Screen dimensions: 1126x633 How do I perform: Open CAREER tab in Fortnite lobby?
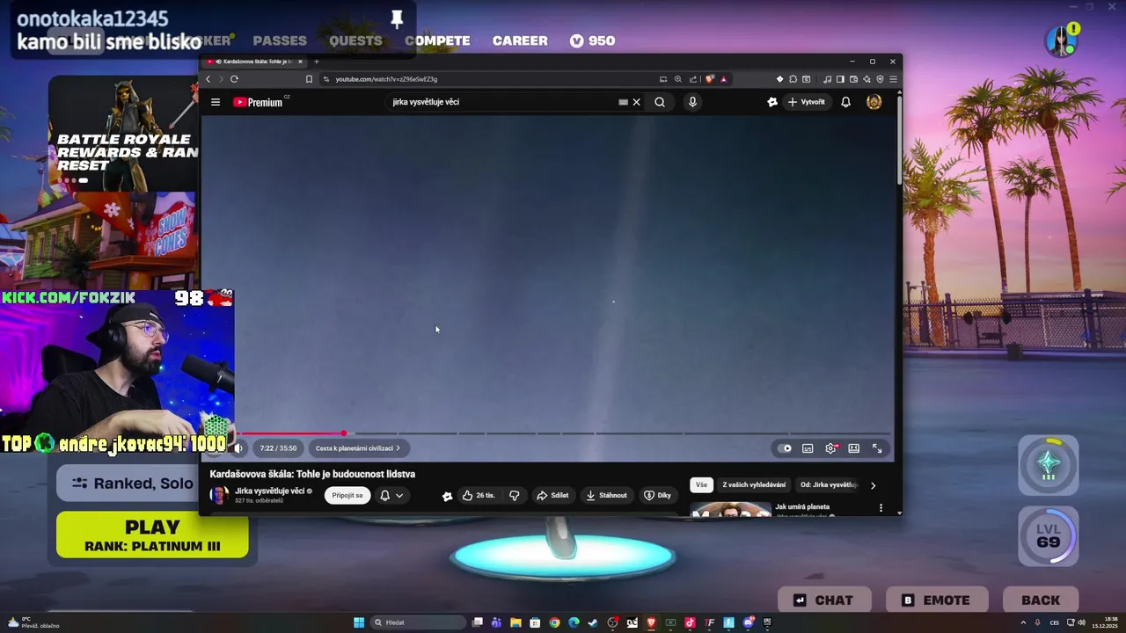click(520, 40)
